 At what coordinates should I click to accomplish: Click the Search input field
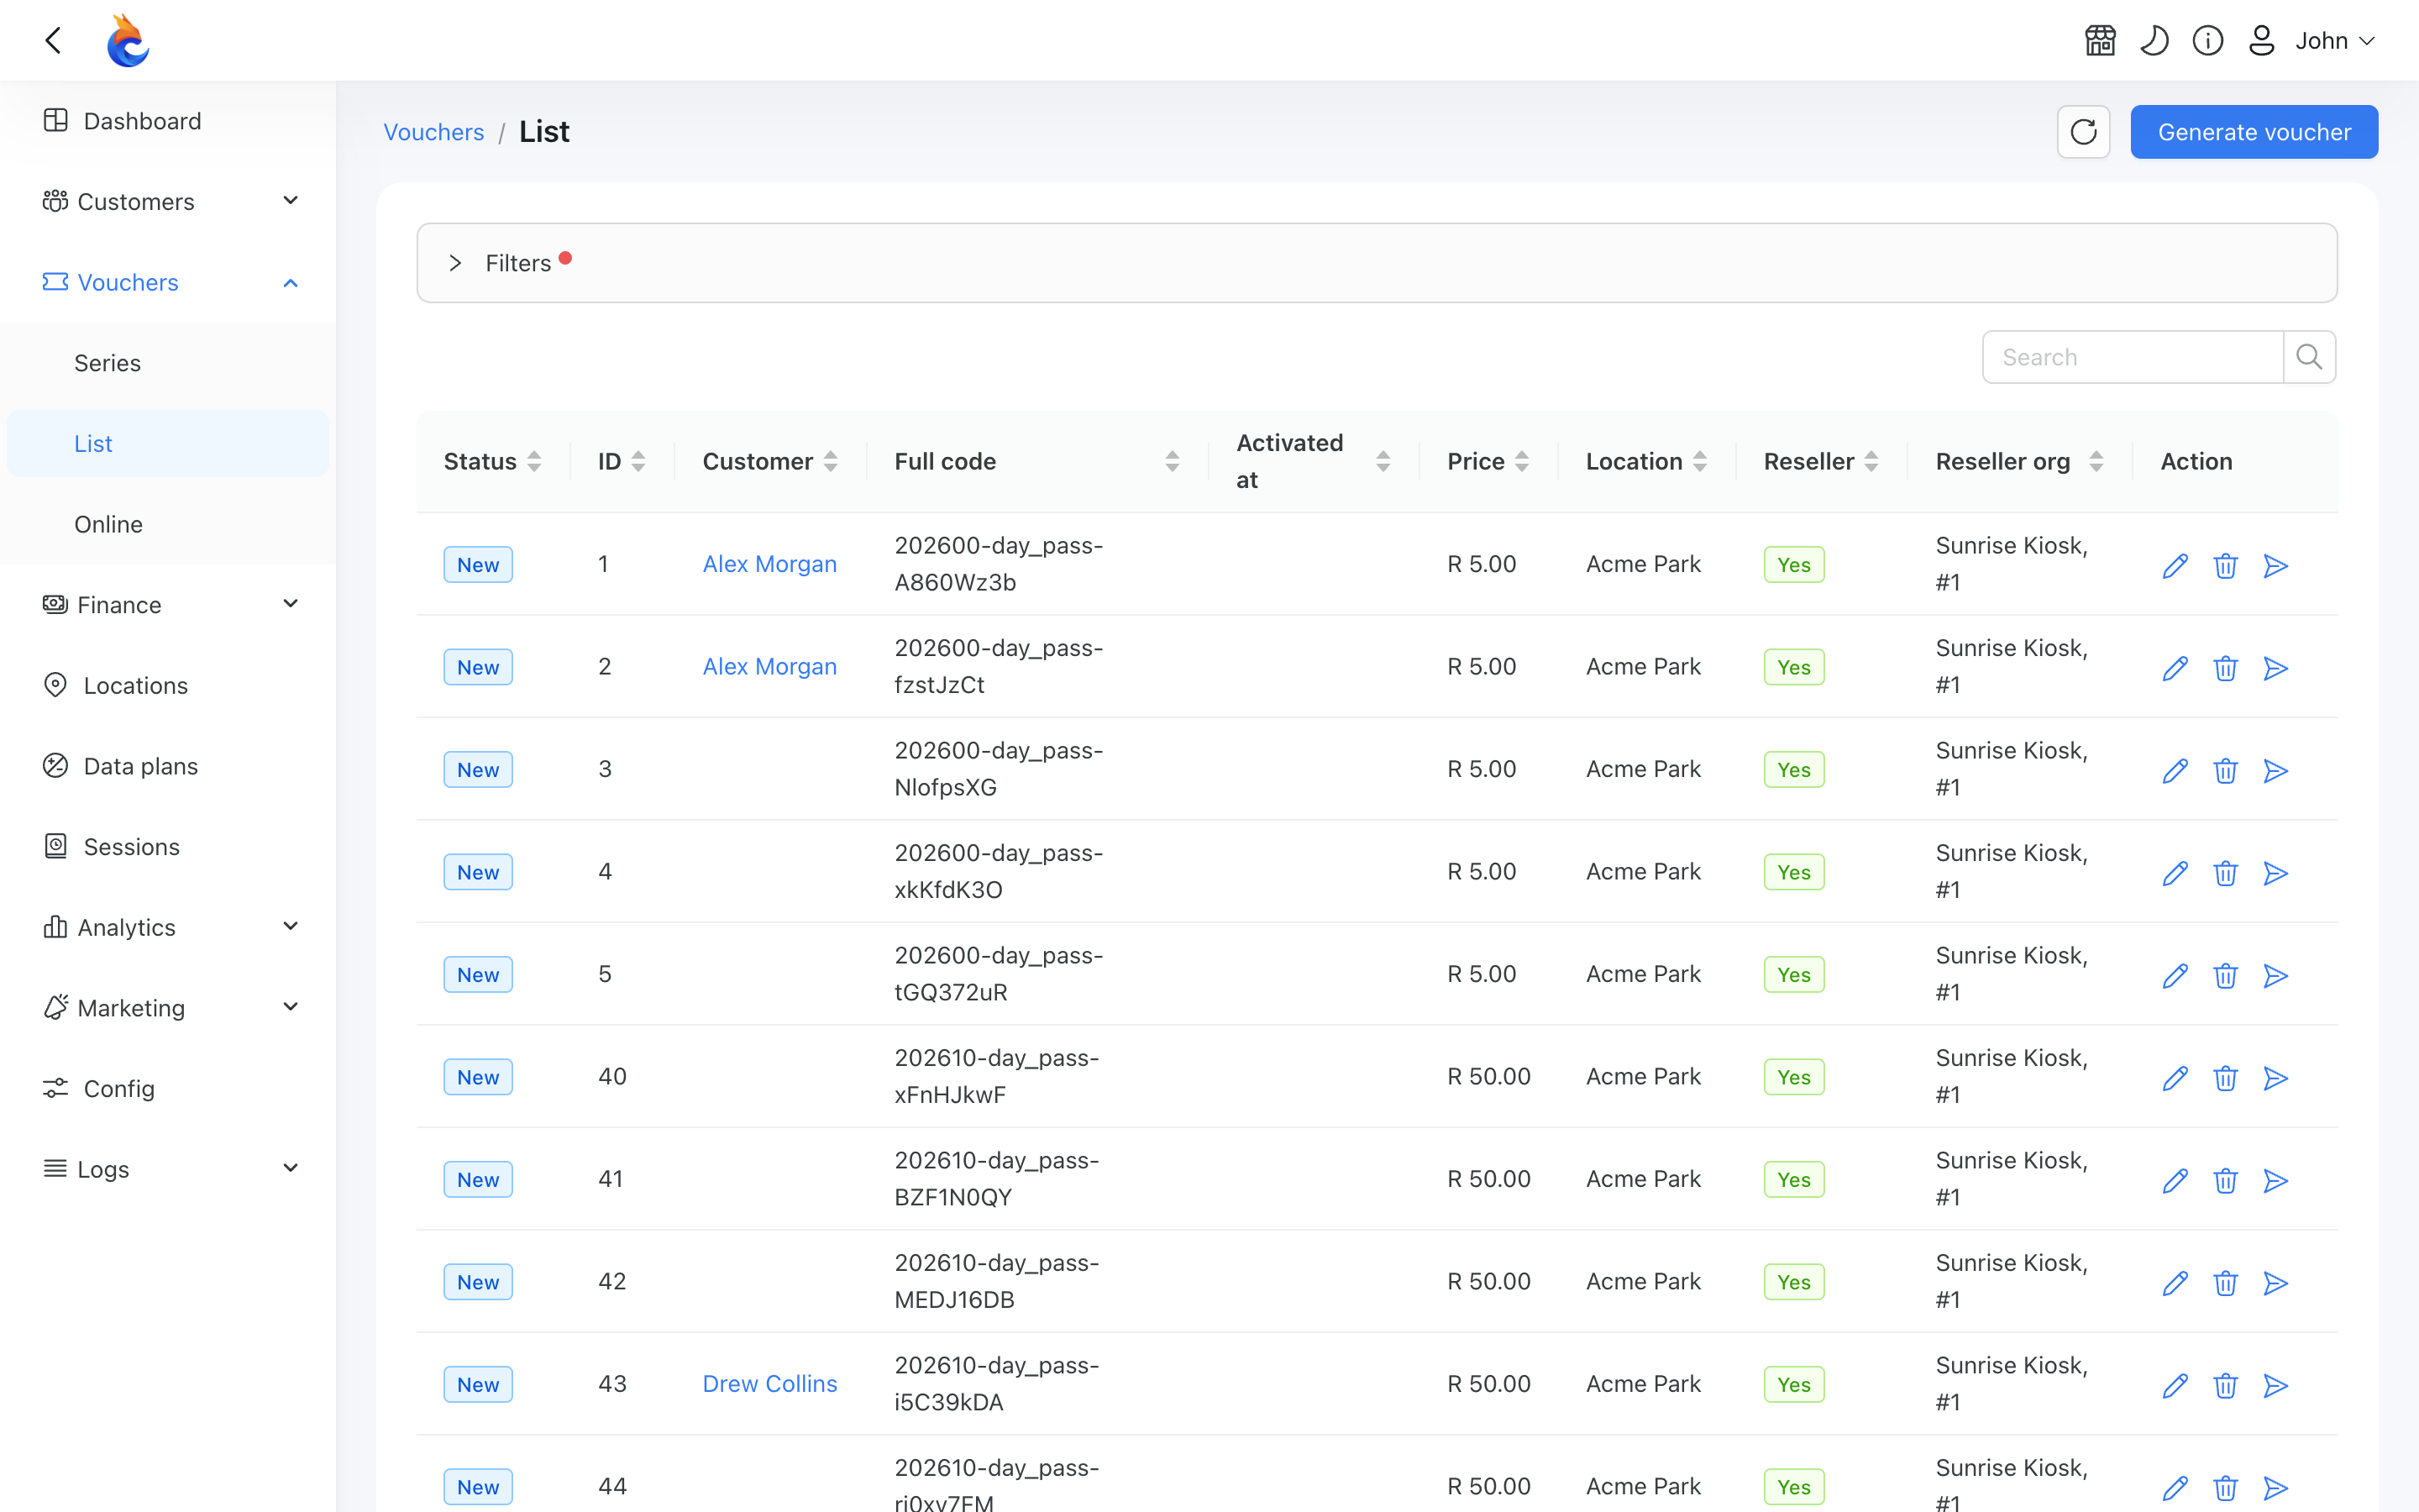pyautogui.click(x=2133, y=357)
